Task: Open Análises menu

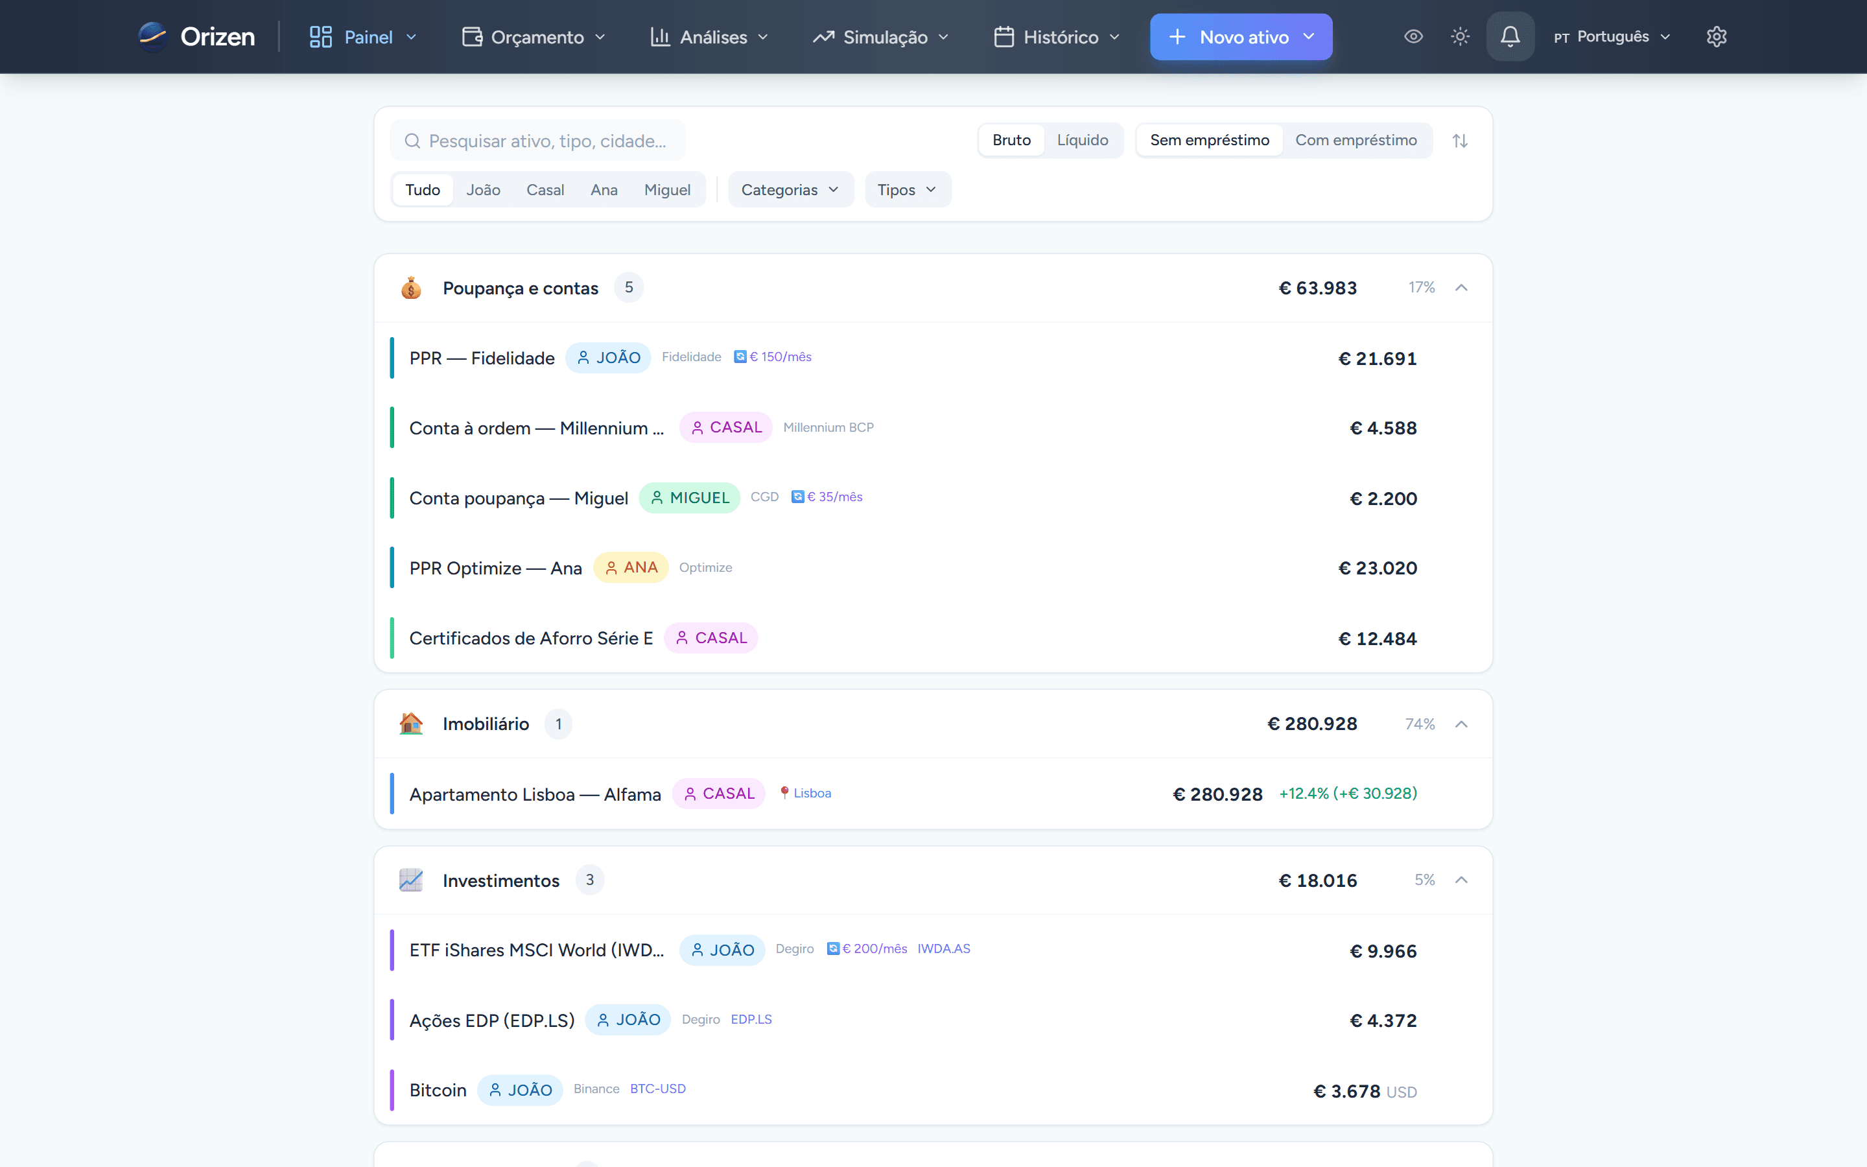Action: (710, 37)
